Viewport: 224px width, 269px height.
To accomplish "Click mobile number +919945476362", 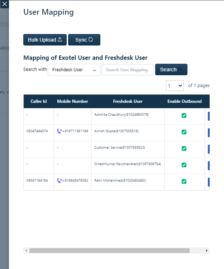I will (75, 181).
